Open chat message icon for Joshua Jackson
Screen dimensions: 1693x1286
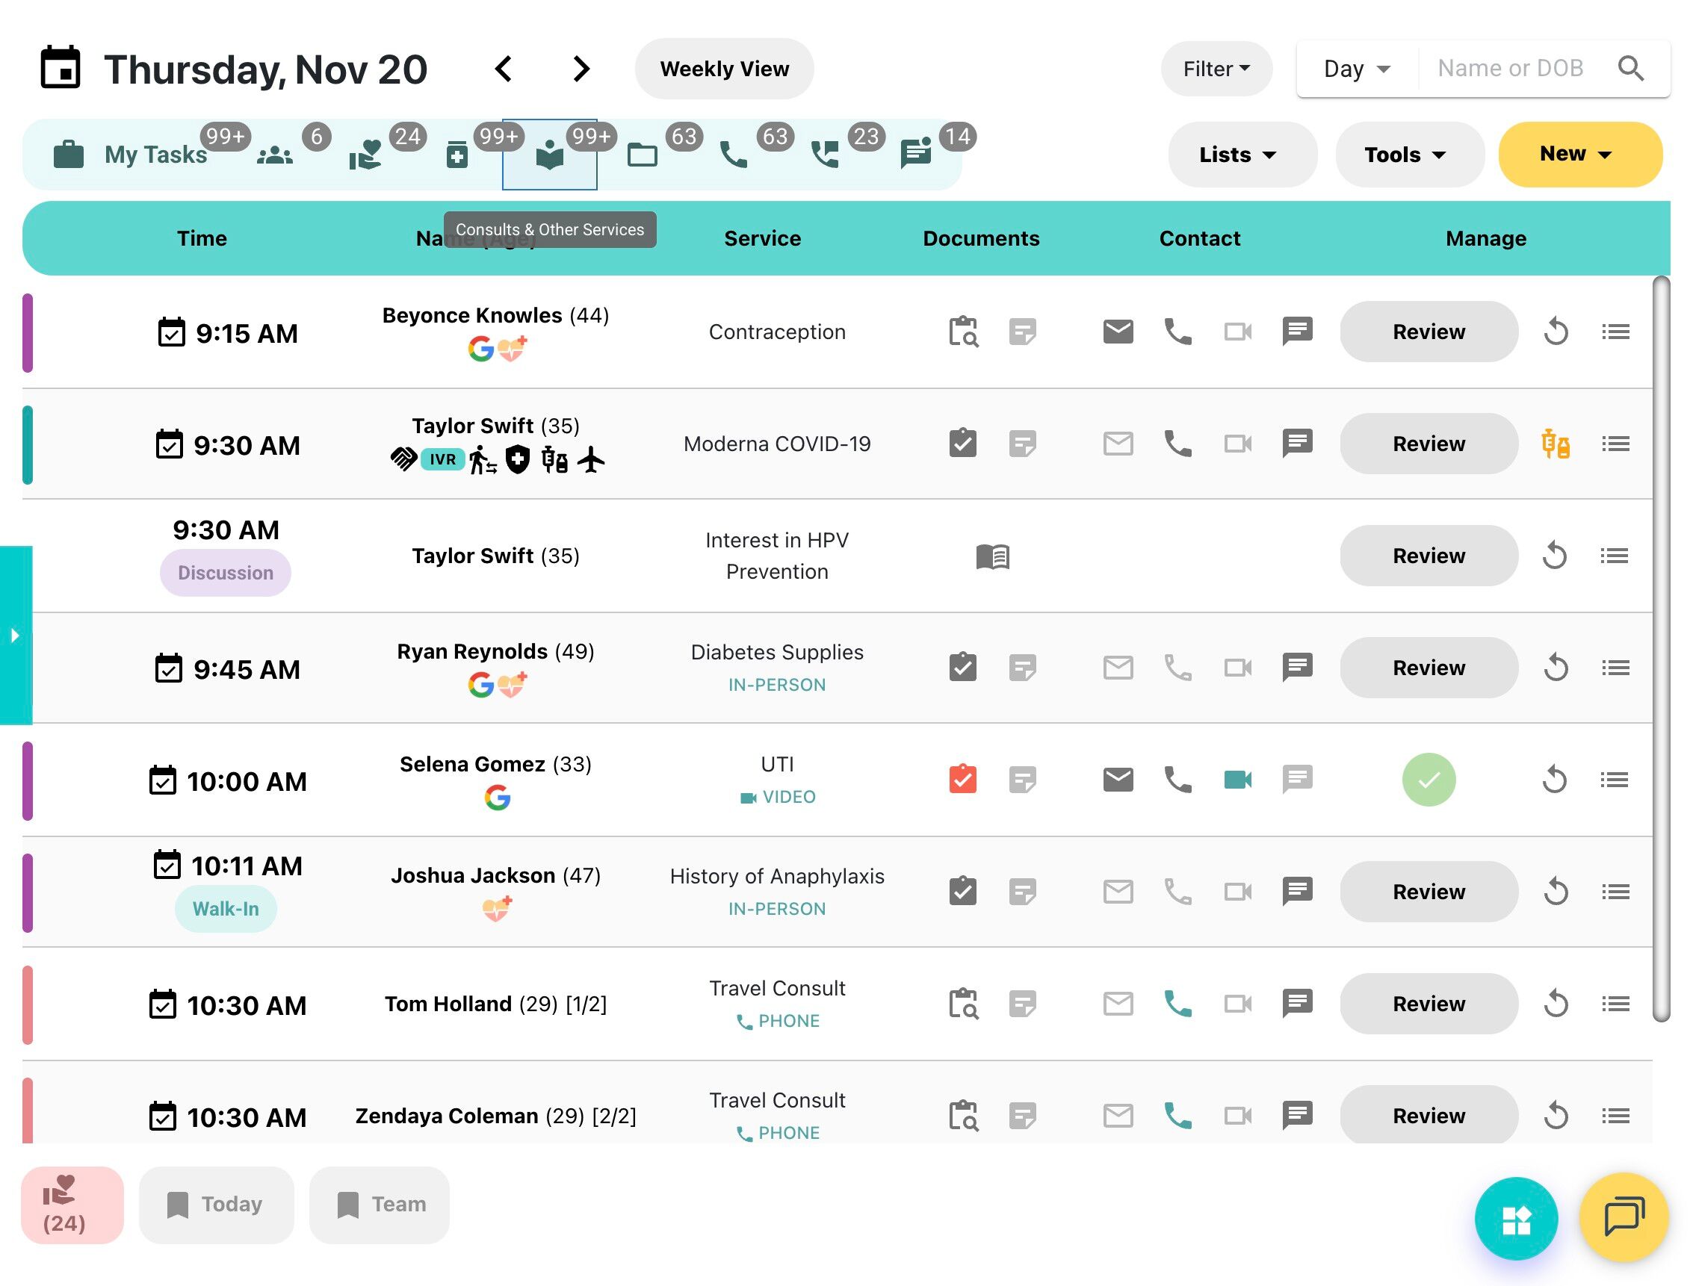pyautogui.click(x=1296, y=892)
